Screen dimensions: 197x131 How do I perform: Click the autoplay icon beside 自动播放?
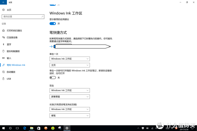(x=4, y=72)
